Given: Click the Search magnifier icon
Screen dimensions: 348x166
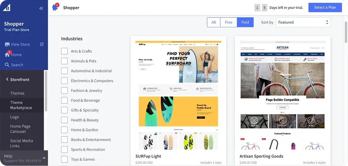Looking at the screenshot, I should point(7,65).
